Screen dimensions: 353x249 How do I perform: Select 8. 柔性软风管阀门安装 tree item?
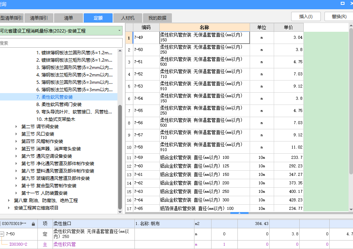click(59, 105)
